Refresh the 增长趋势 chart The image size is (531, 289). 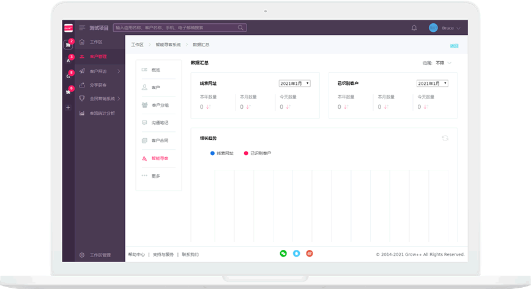tap(445, 138)
